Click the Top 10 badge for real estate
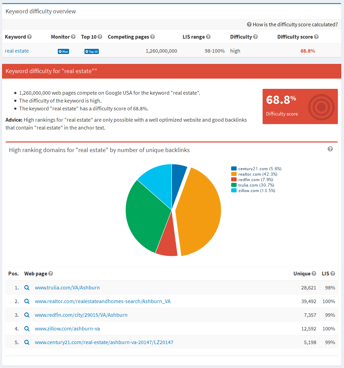Image resolution: width=344 pixels, height=368 pixels. pos(91,51)
